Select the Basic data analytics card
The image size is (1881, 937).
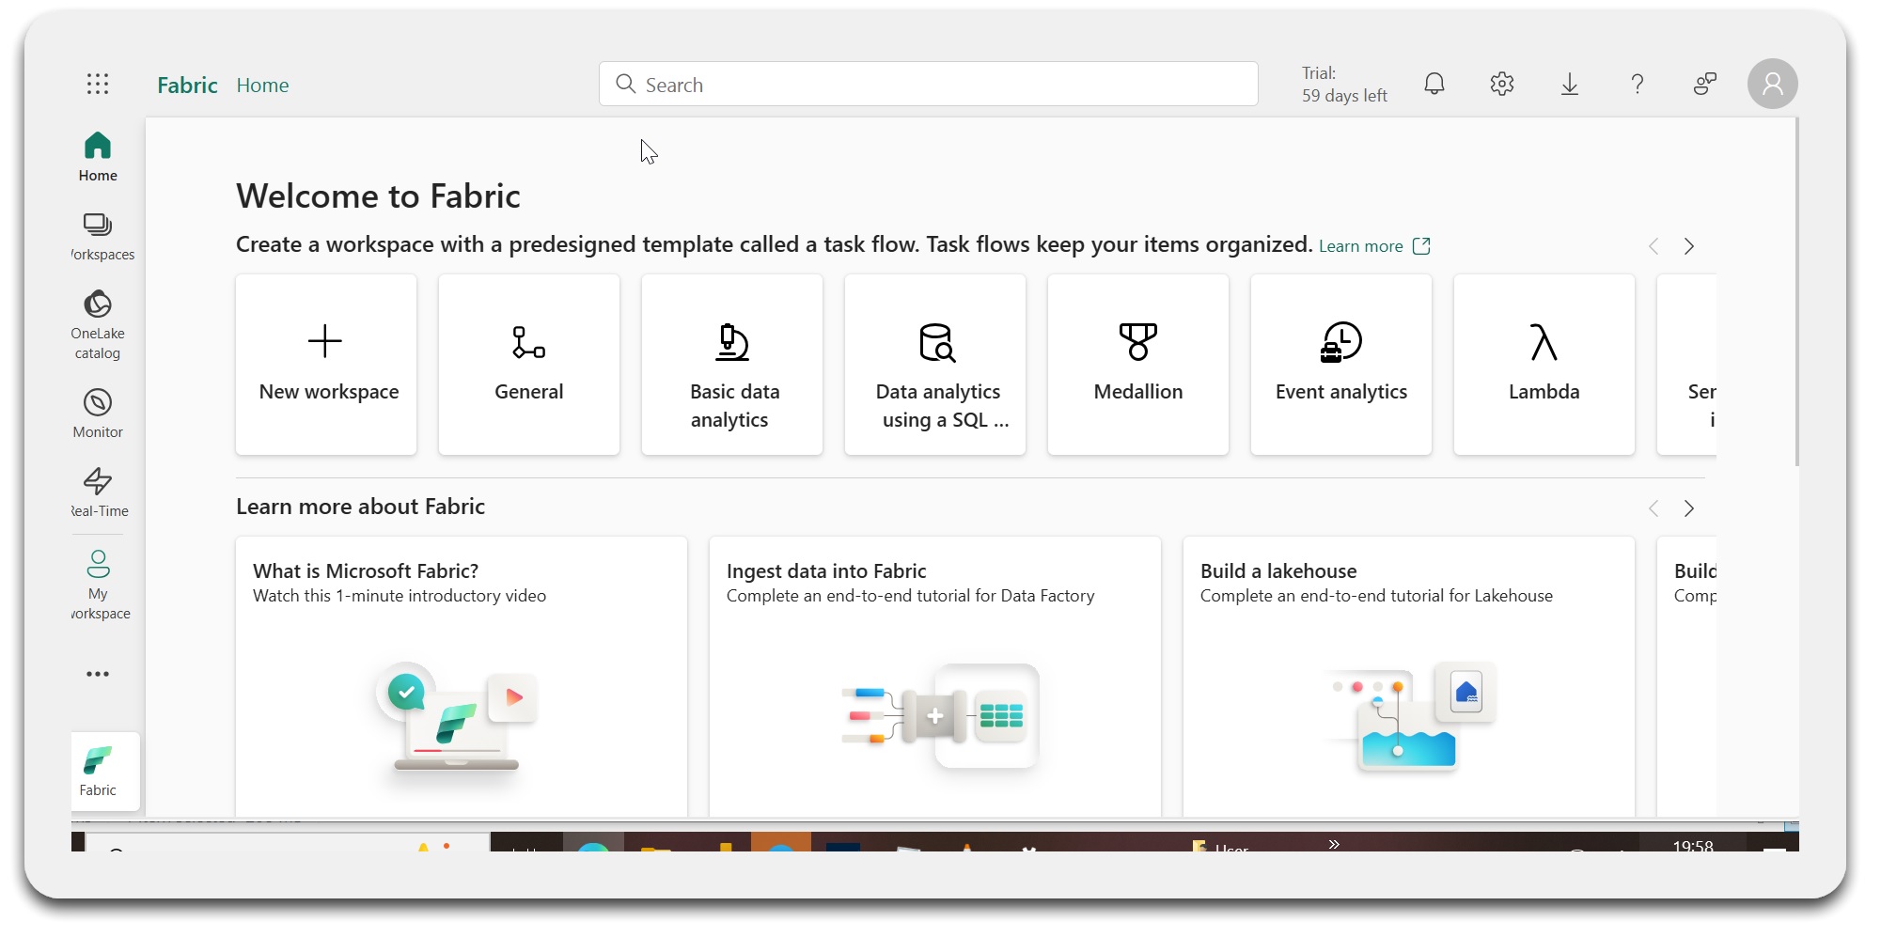[732, 365]
